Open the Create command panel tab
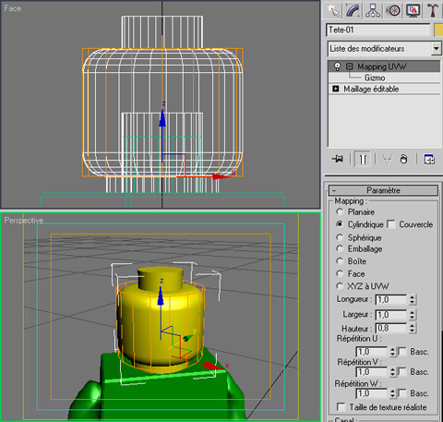The width and height of the screenshot is (443, 422). click(333, 11)
